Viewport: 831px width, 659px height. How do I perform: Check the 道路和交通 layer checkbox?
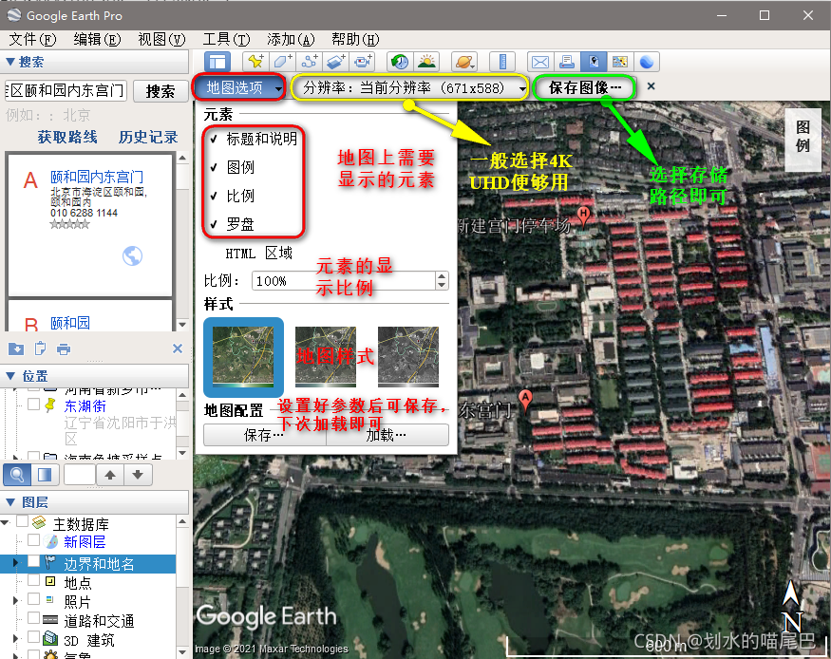[33, 617]
